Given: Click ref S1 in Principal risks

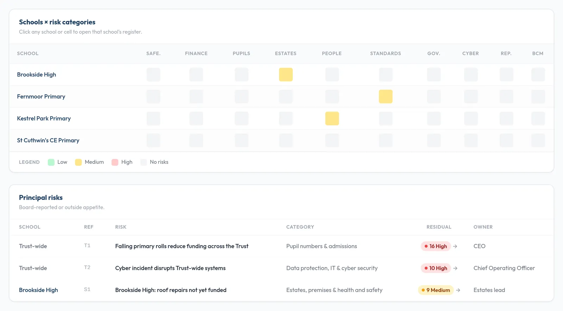Looking at the screenshot, I should (87, 290).
